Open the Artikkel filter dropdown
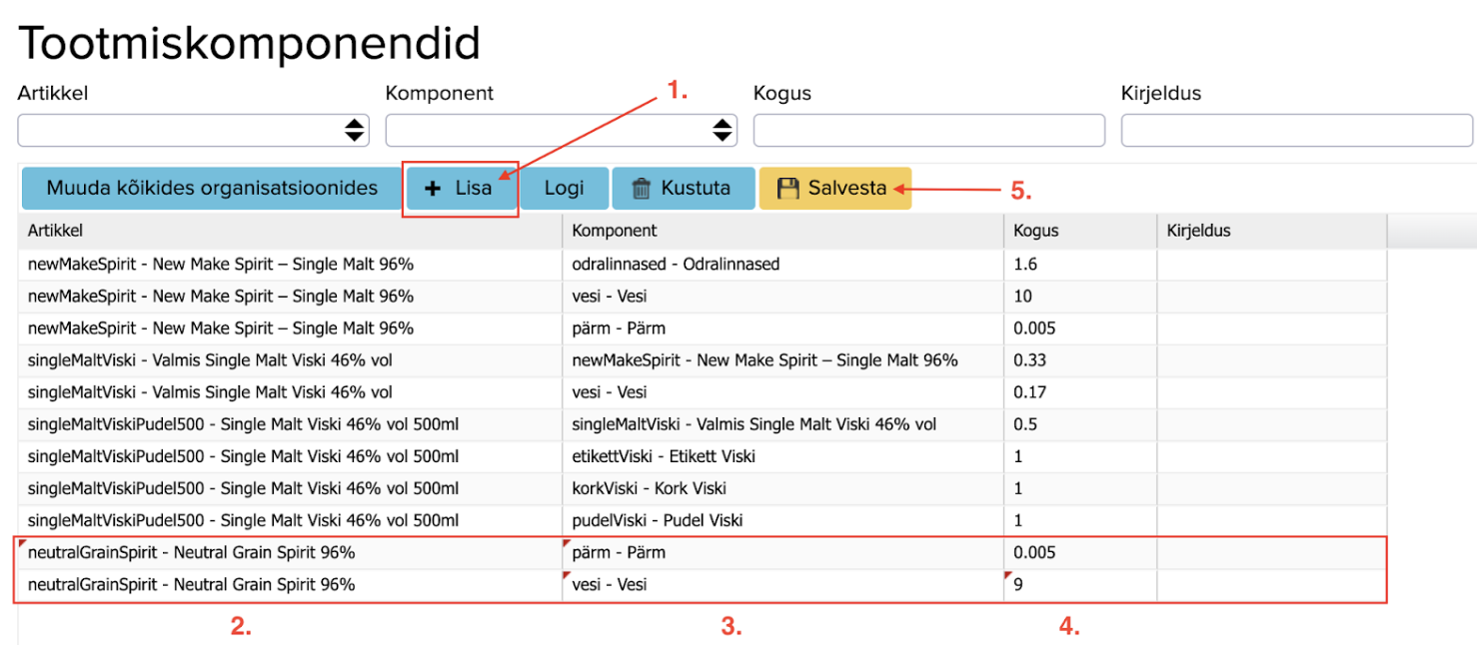This screenshot has width=1477, height=645. coord(193,130)
